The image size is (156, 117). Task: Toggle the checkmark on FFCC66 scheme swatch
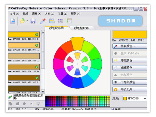point(37,45)
